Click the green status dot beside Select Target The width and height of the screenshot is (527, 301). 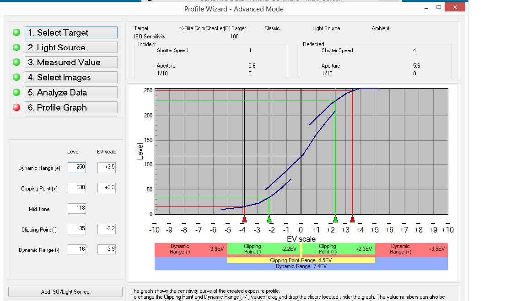tap(16, 32)
